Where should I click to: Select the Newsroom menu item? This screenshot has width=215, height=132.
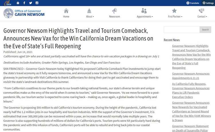[x=114, y=16]
